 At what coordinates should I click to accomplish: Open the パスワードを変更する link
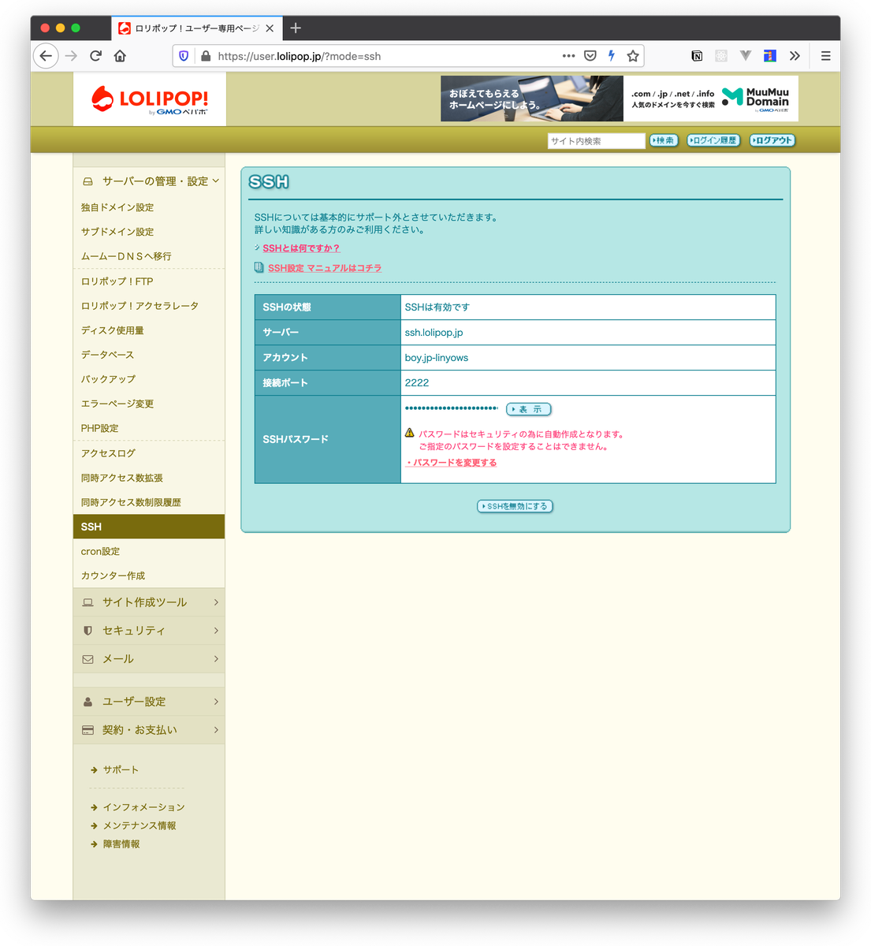[451, 463]
